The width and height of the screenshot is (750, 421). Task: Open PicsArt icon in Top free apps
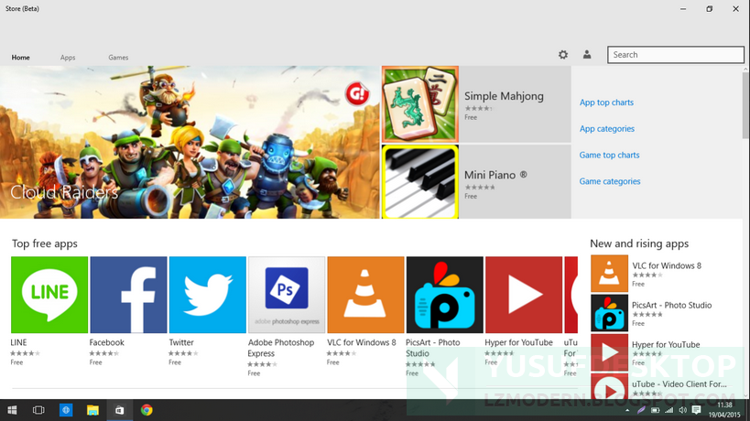445,295
